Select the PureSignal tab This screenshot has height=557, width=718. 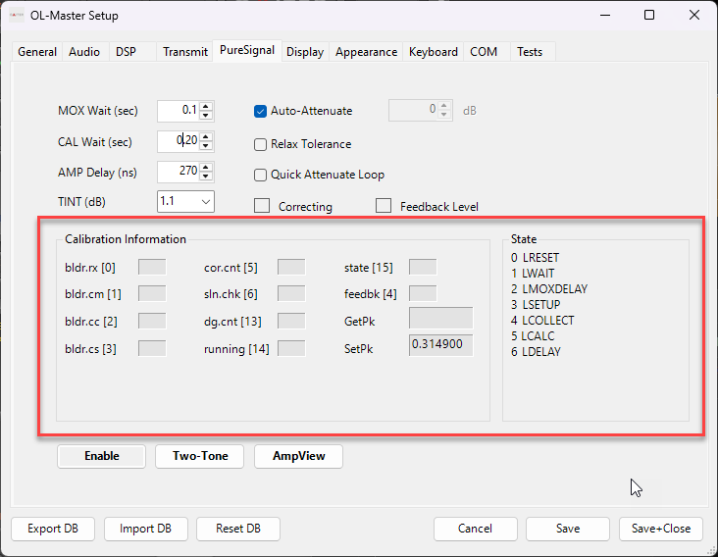click(247, 50)
